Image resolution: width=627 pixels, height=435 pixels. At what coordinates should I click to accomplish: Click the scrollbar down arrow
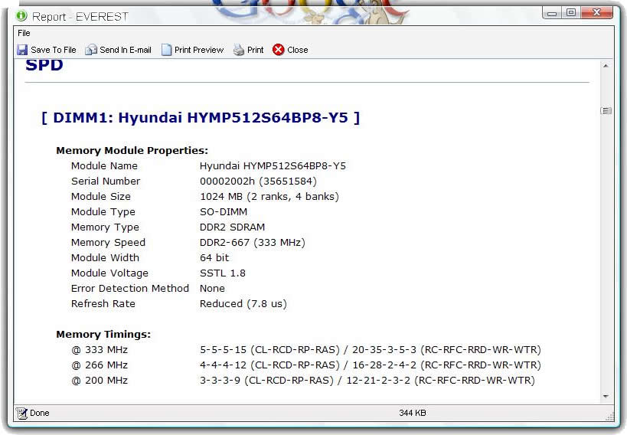tap(606, 396)
